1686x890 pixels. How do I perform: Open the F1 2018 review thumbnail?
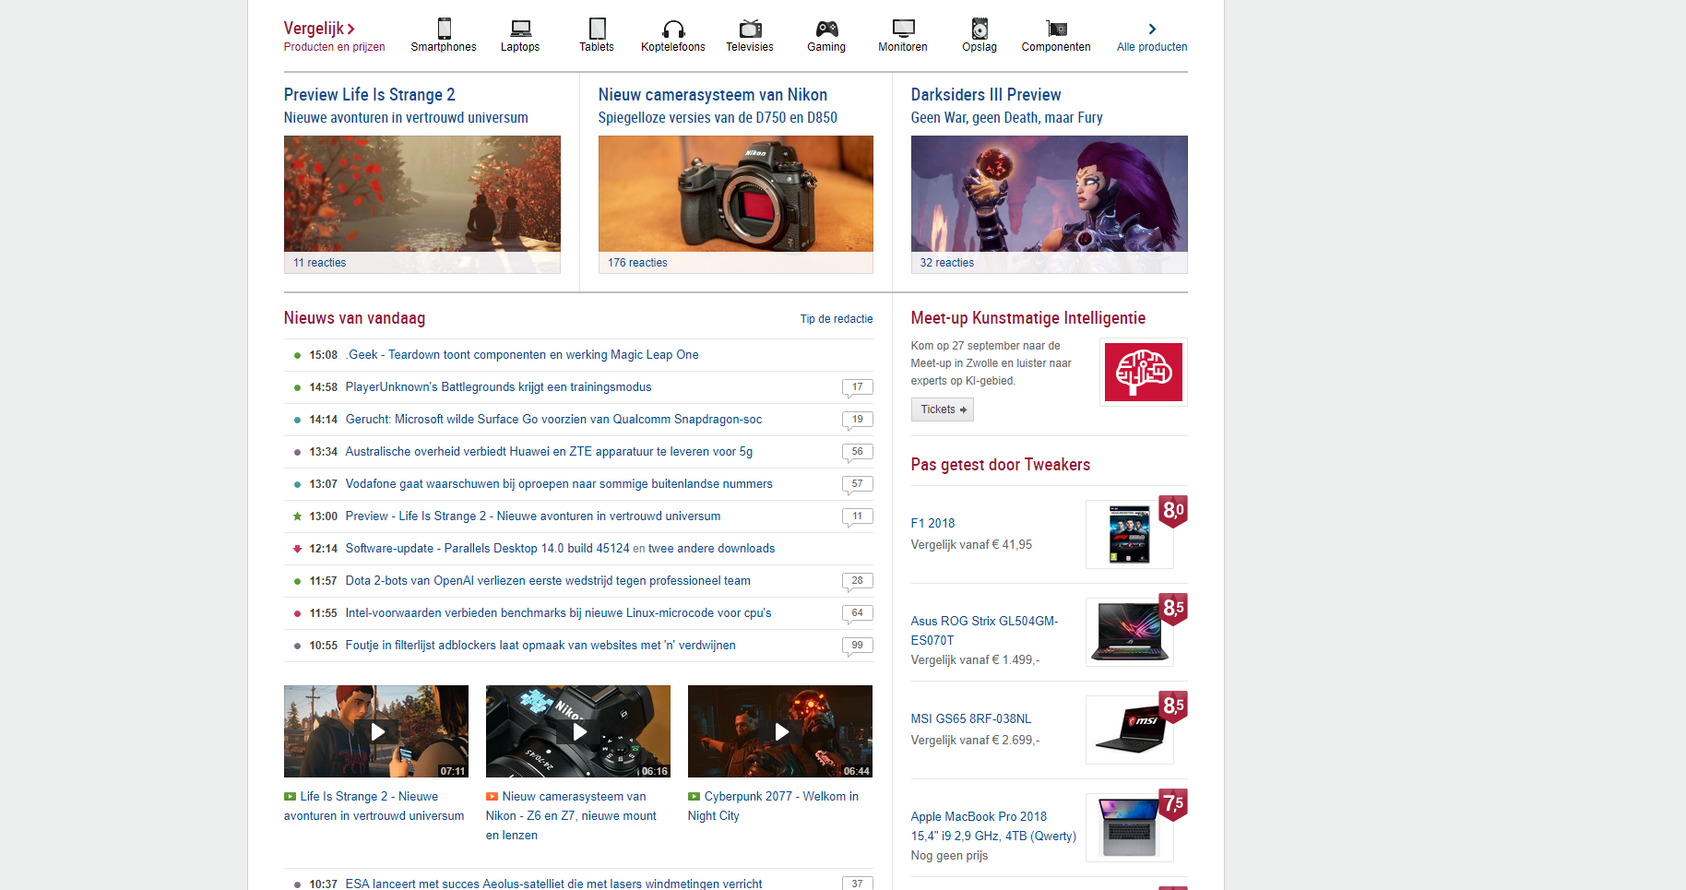[1129, 535]
